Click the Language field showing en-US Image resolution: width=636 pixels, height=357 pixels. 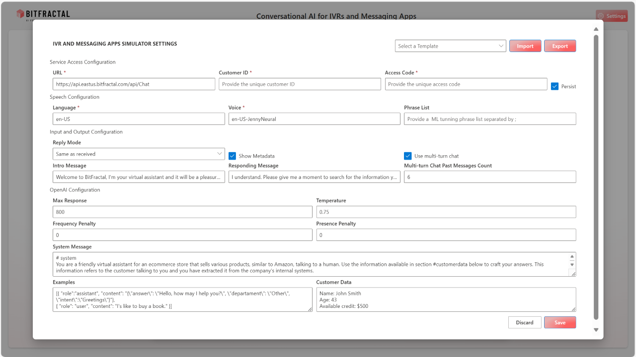tap(139, 119)
